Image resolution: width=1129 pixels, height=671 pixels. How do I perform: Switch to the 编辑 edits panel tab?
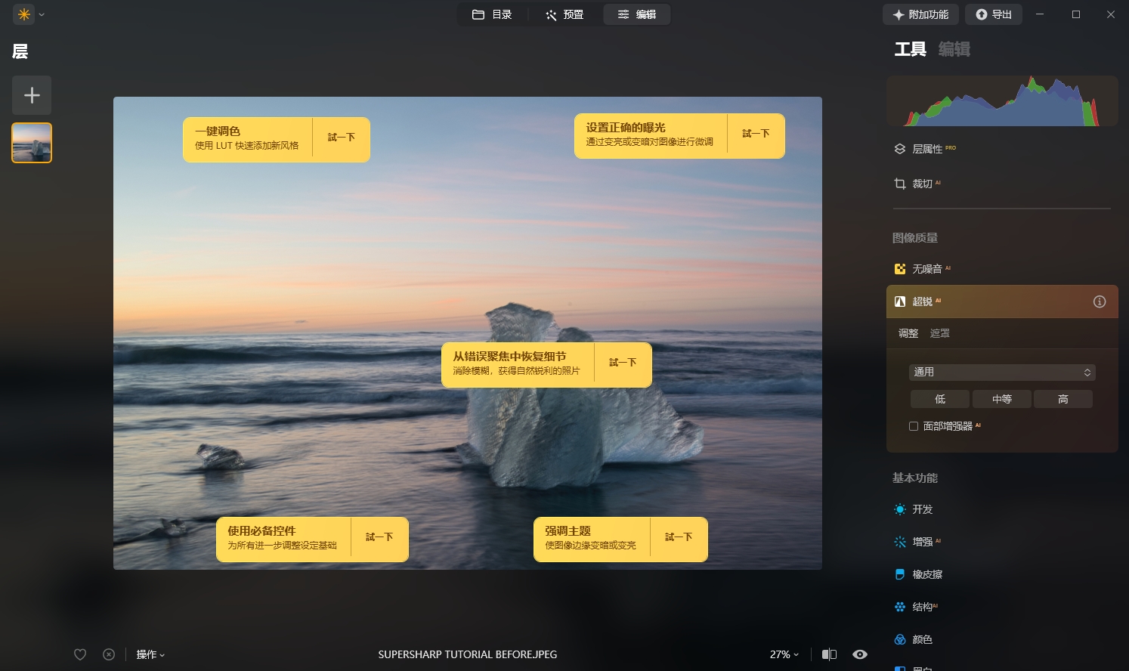tap(954, 50)
